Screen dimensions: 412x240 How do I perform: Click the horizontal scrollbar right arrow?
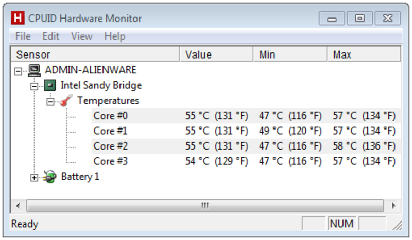coord(393,206)
